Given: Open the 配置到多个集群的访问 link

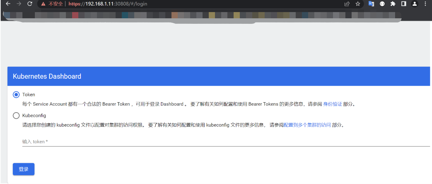Looking at the screenshot, I should click(x=307, y=125).
